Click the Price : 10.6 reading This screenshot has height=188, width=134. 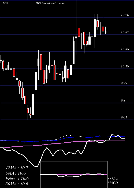pos(17,179)
